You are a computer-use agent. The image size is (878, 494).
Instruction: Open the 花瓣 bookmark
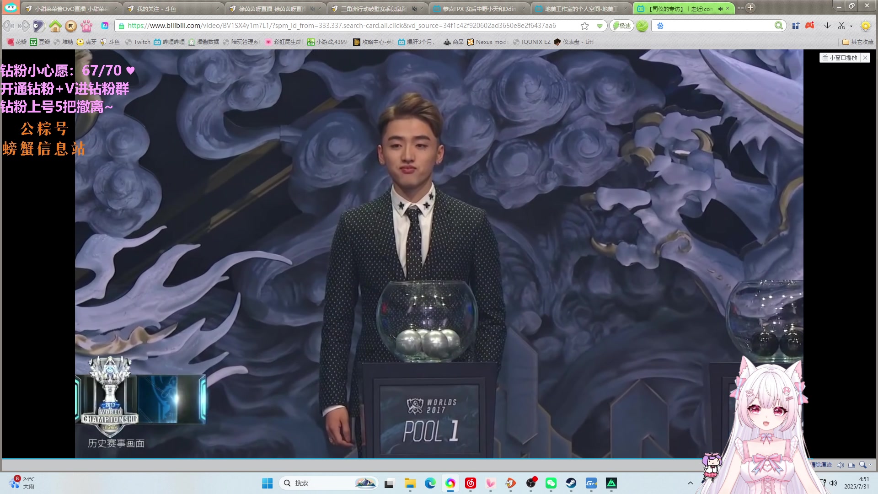17,42
